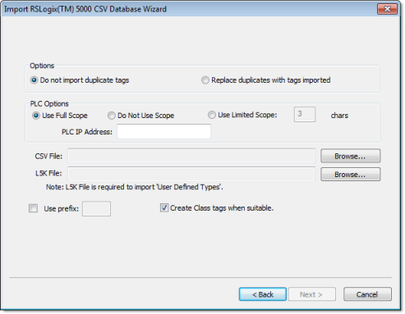The image size is (405, 314).
Task: Click the PLC IP Address input field
Action: [x=163, y=131]
